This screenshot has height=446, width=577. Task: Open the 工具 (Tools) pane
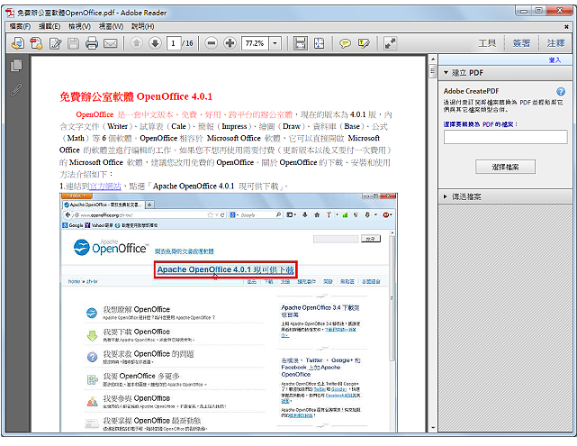click(487, 43)
